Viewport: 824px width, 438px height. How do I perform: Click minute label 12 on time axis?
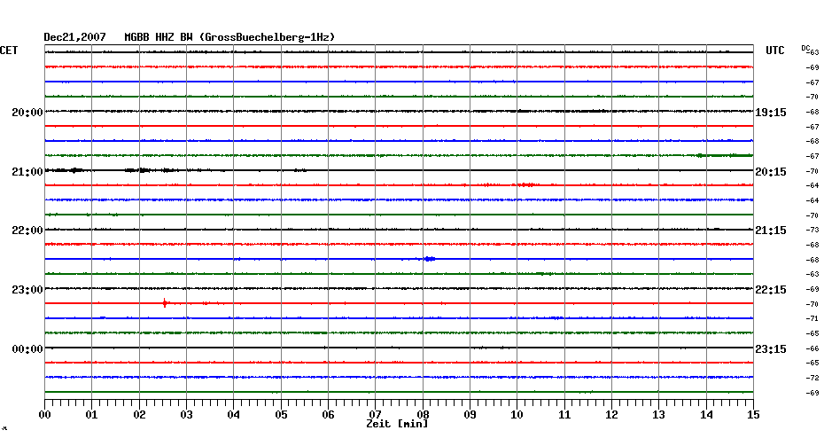pyautogui.click(x=611, y=415)
